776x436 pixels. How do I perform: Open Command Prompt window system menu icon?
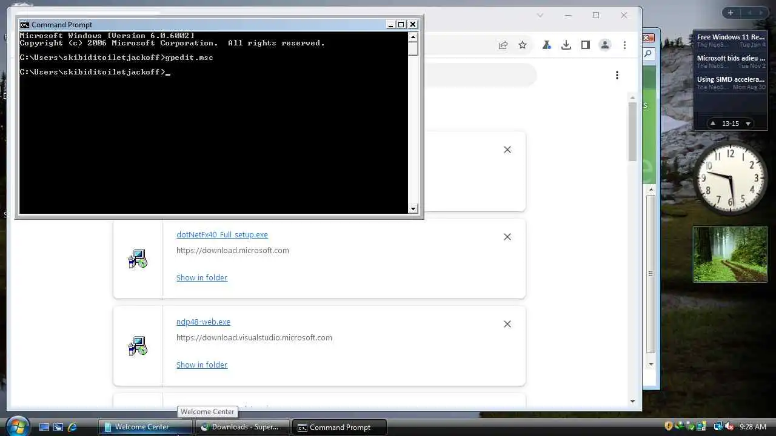pyautogui.click(x=24, y=24)
